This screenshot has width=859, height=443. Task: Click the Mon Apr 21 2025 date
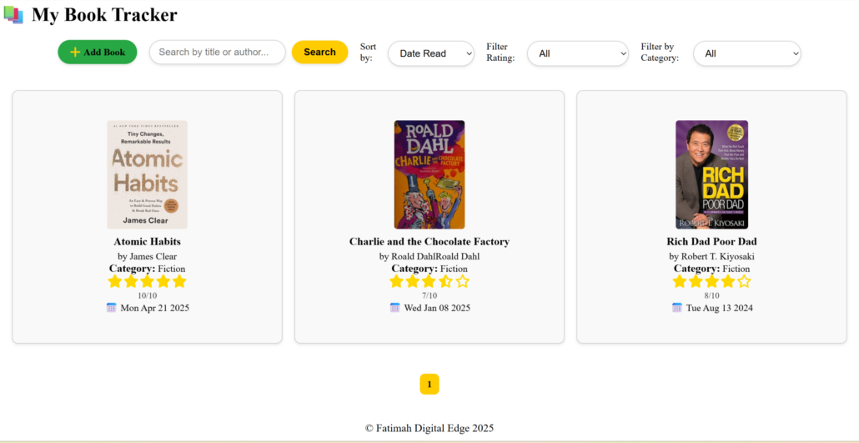click(155, 308)
